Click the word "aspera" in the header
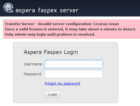 point(25,11)
